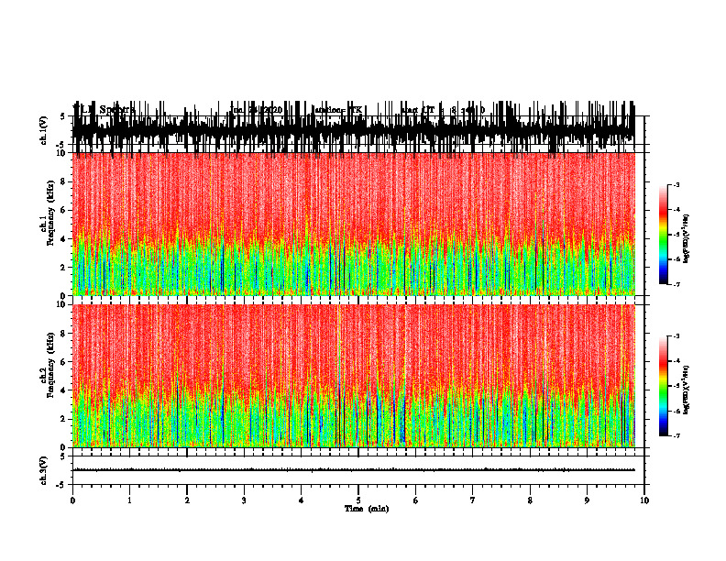Click time axis tick label '6'

(x=416, y=500)
